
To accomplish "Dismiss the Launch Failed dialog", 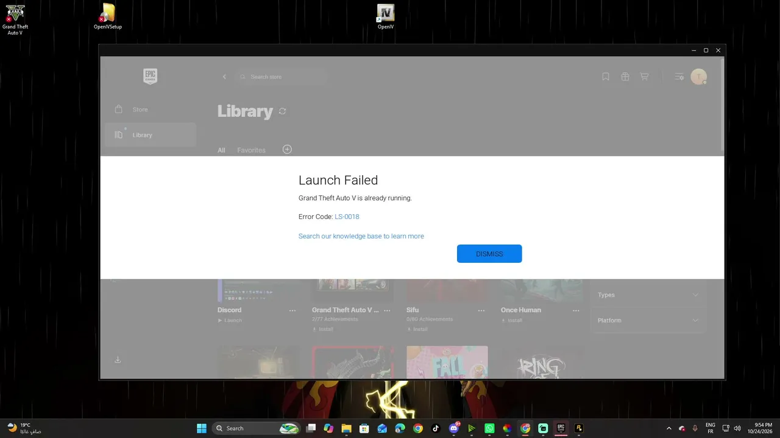I will pyautogui.click(x=489, y=254).
